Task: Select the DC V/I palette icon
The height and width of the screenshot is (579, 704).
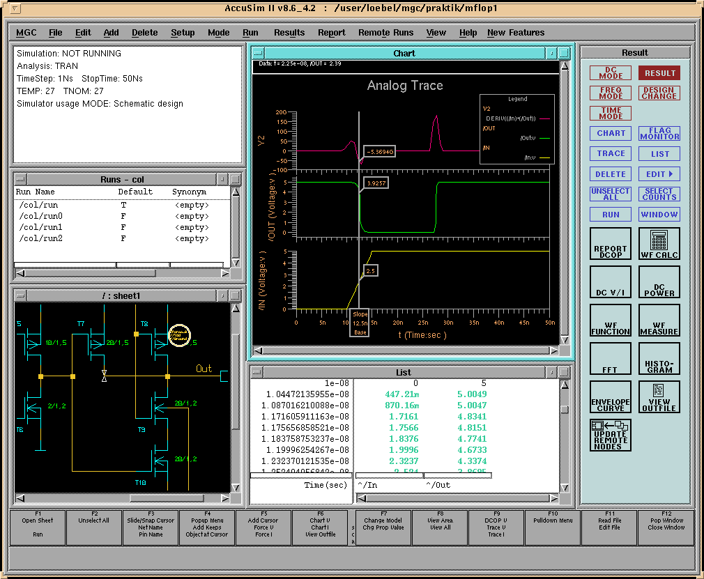Action: [610, 282]
